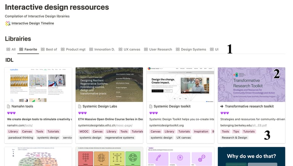Screen dimensions: 293x166
Task: Click the purple hearts on Transformative research toolkit
Action: click(225, 113)
